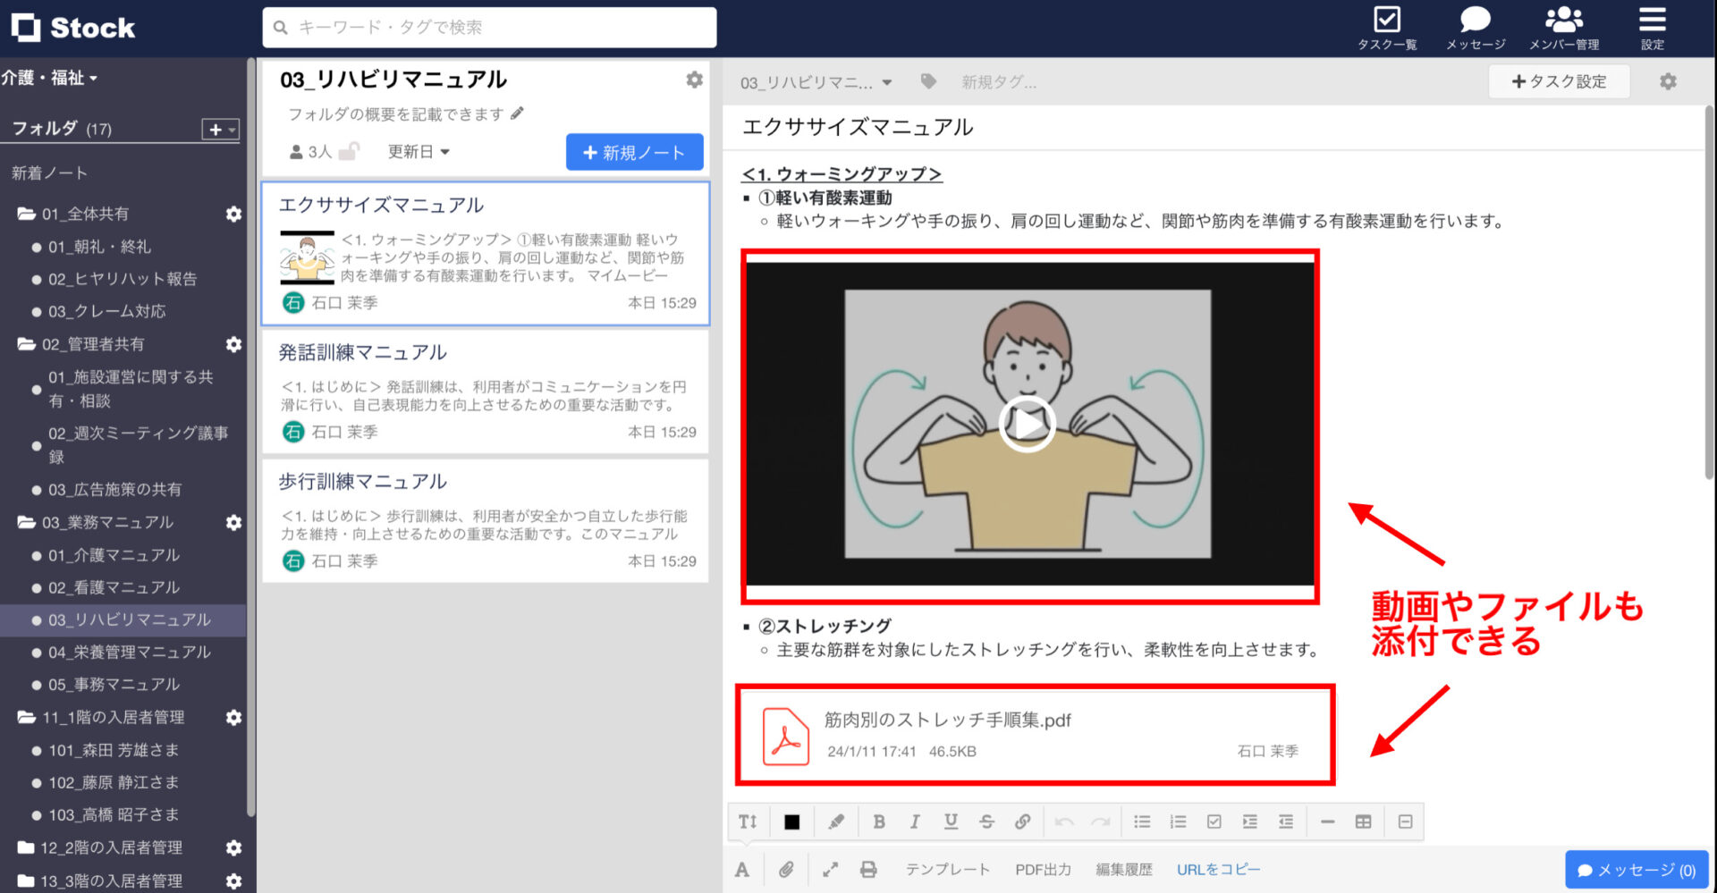Click PDF出力 export button
1717x893 pixels.
[x=1043, y=869]
